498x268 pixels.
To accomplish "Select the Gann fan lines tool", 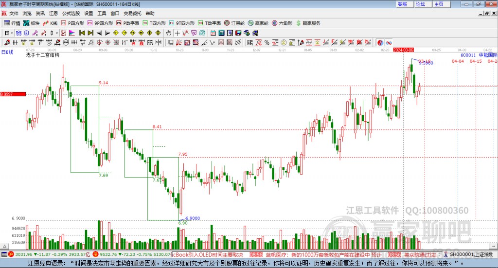I will (x=179, y=42).
